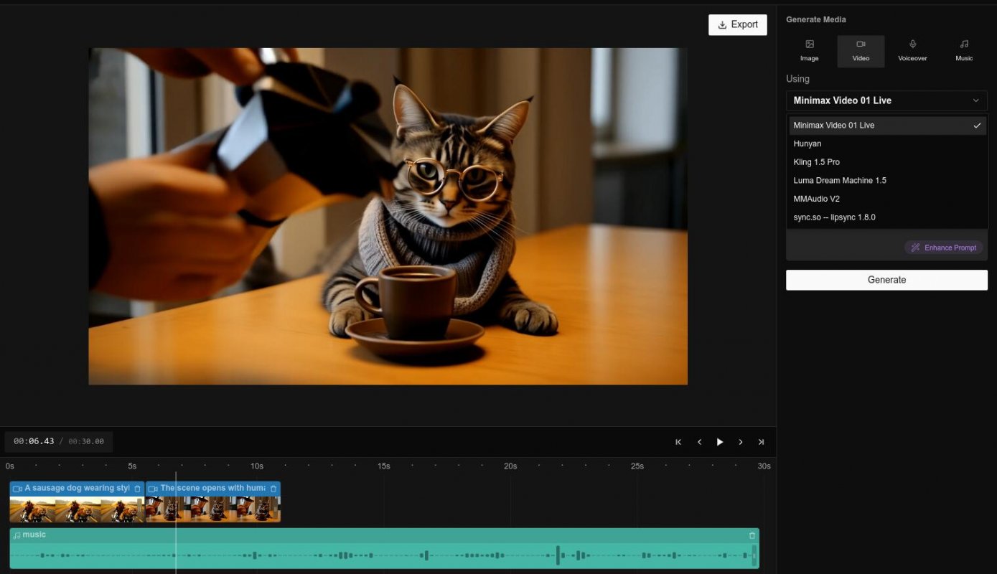This screenshot has height=574, width=997.
Task: Select Luma Dream Machine 1.5 model
Action: (840, 180)
